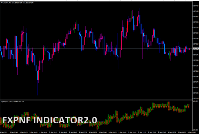
Task: Click the 107.455 price scale label
Action: coord(196,6)
